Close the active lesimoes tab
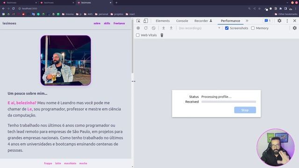 tap(110, 3)
